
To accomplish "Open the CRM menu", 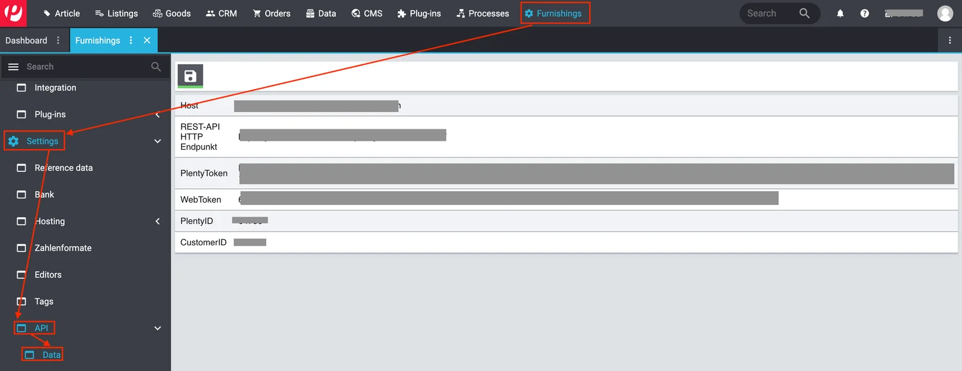I will (x=221, y=13).
